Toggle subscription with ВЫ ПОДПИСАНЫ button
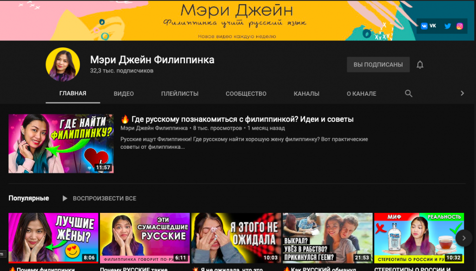 [x=378, y=65]
